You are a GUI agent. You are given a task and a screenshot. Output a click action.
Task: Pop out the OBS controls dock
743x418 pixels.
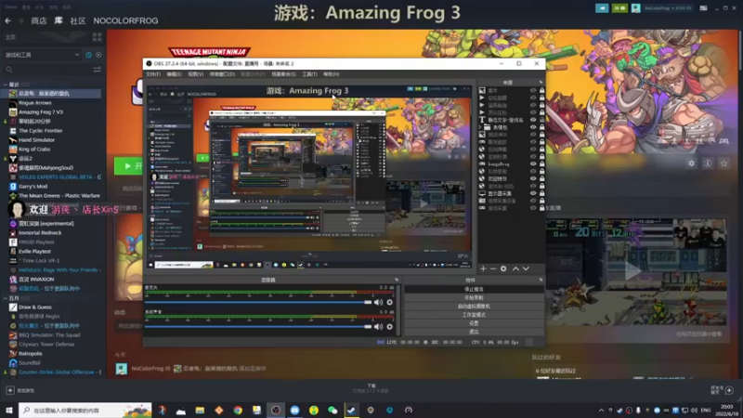(541, 280)
